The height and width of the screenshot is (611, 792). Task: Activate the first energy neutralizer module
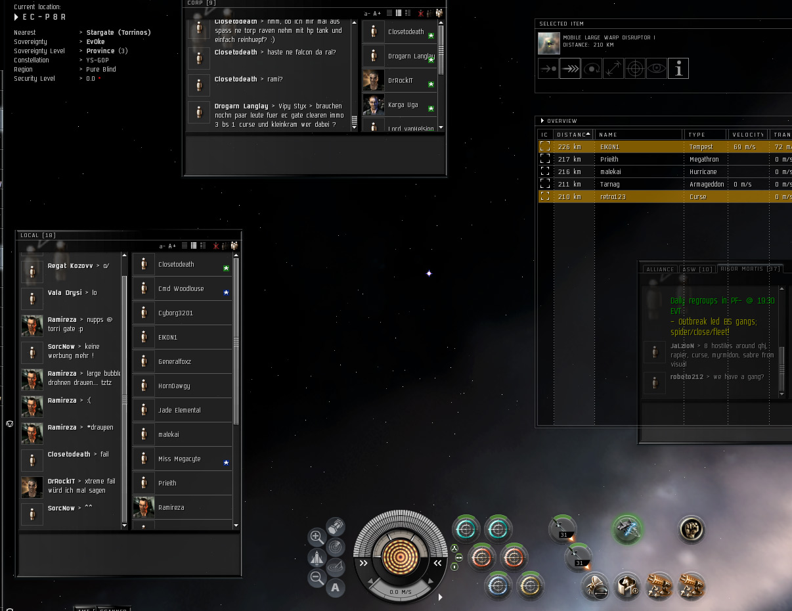click(x=659, y=585)
